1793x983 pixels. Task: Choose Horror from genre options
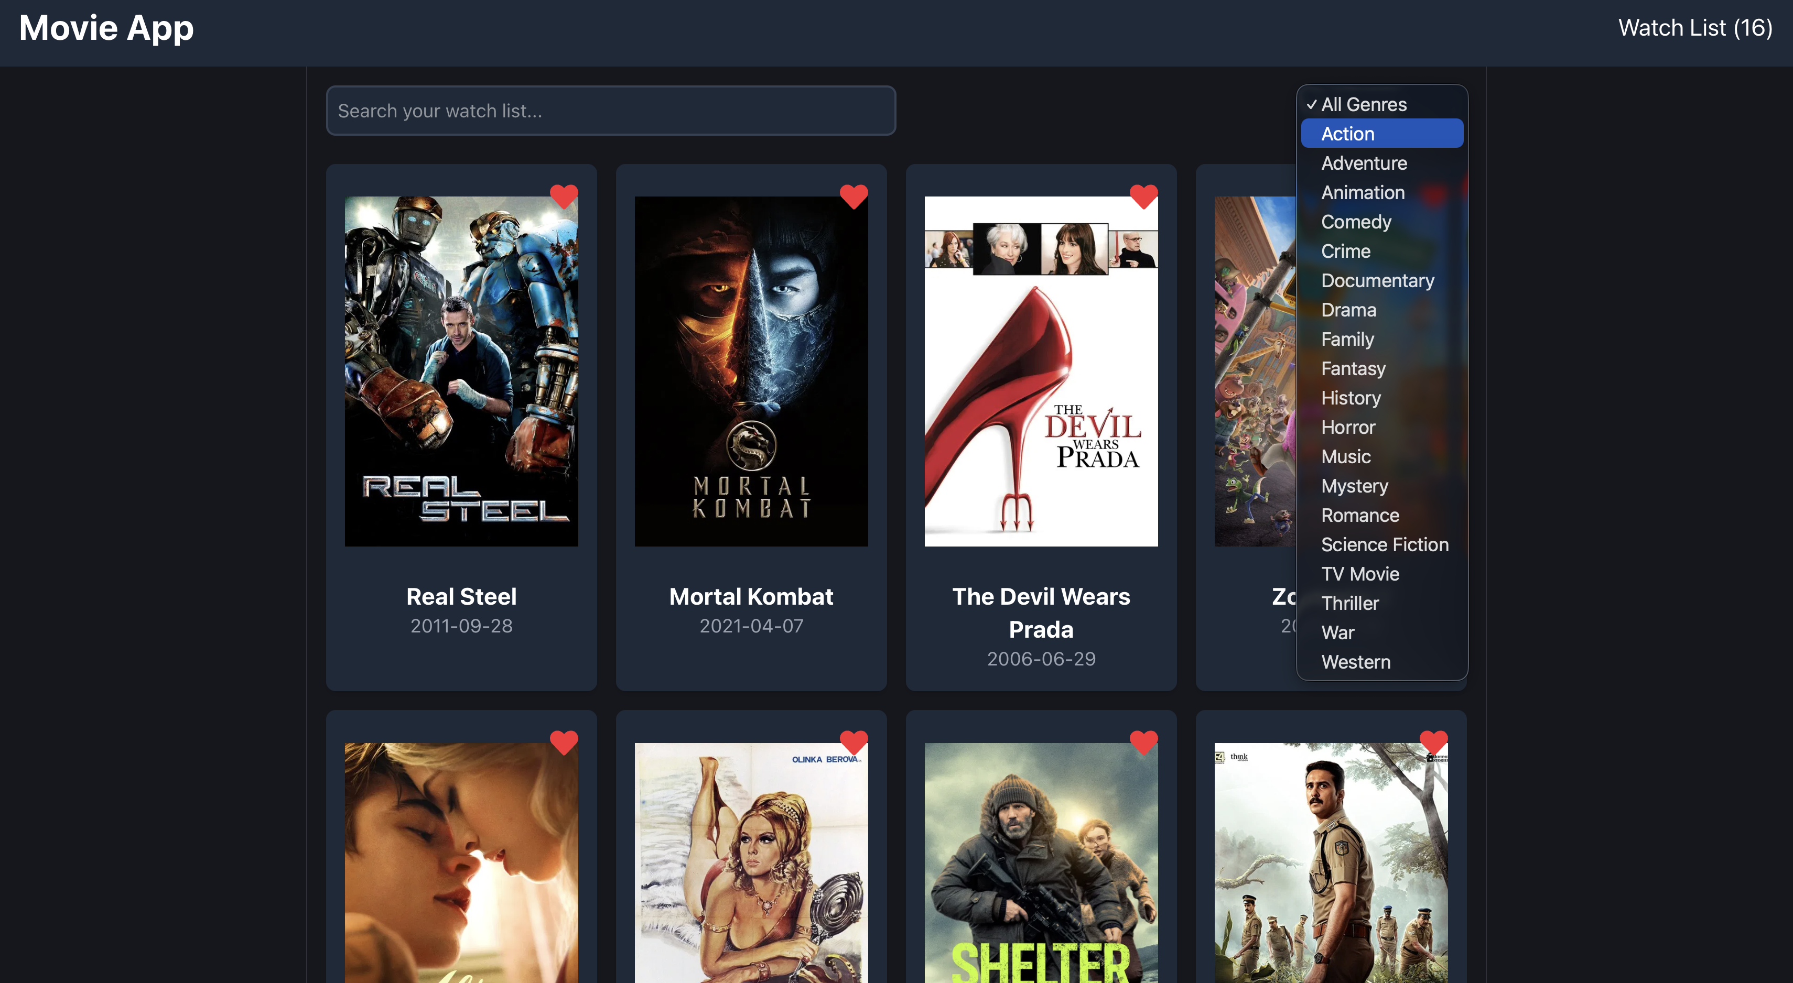tap(1382, 427)
